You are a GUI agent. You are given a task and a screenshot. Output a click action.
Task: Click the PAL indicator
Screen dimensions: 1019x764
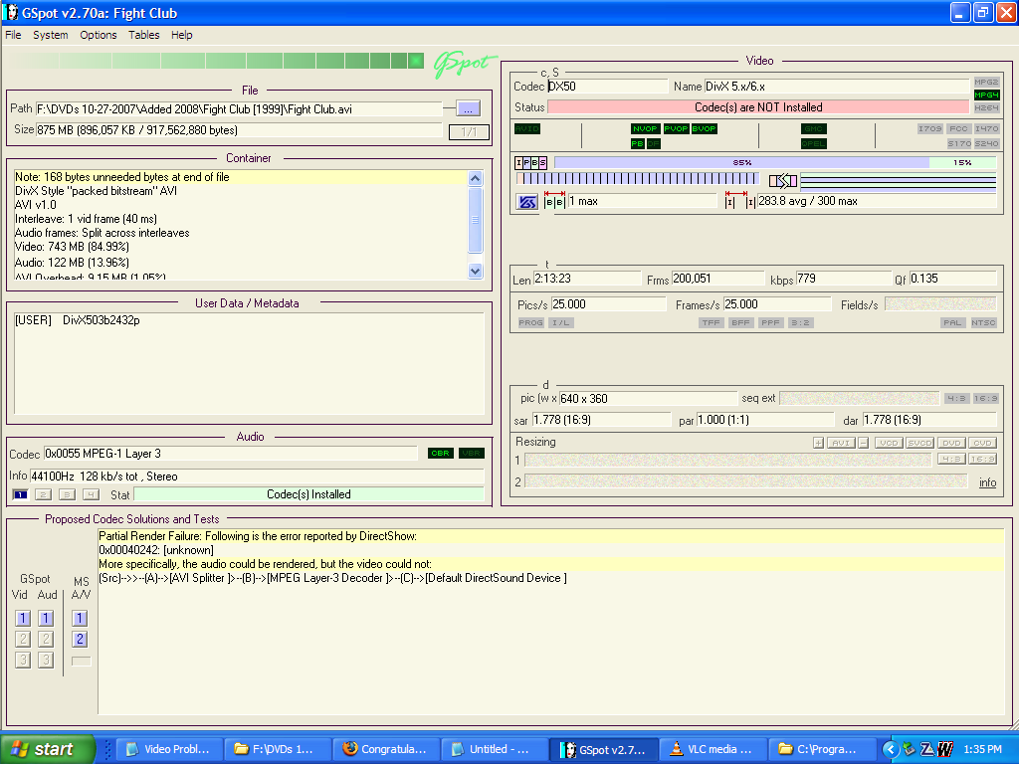pos(952,323)
